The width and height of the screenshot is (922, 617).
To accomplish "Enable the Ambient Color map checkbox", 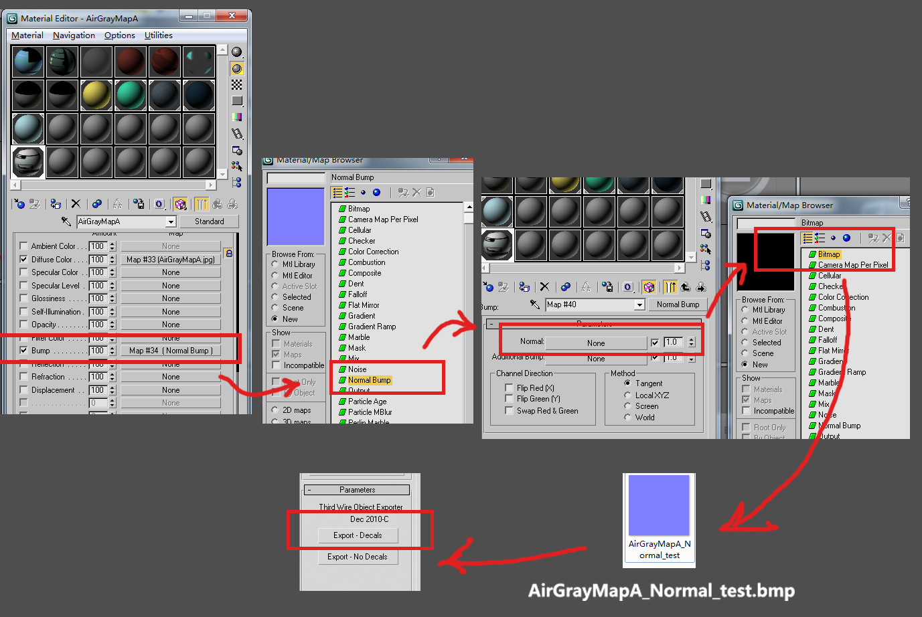I will pyautogui.click(x=24, y=246).
